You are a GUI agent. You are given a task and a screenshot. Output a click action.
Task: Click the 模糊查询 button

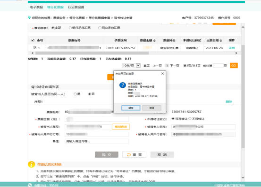[121, 127]
